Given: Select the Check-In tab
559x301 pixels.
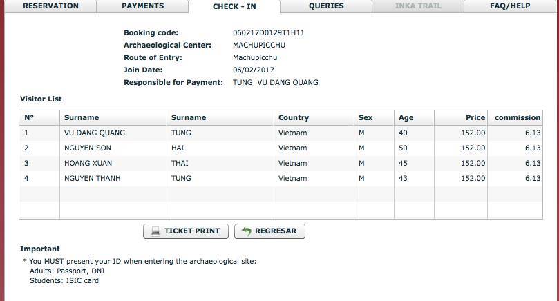Looking at the screenshot, I should [x=234, y=6].
